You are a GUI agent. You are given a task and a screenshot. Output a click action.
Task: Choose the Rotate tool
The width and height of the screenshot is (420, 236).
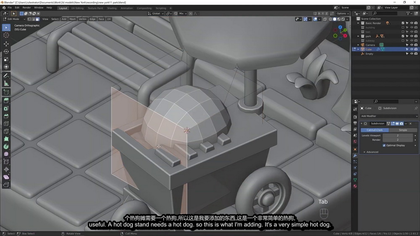tap(6, 51)
